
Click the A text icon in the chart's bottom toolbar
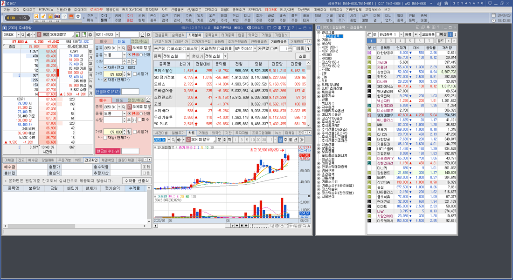click(309, 226)
